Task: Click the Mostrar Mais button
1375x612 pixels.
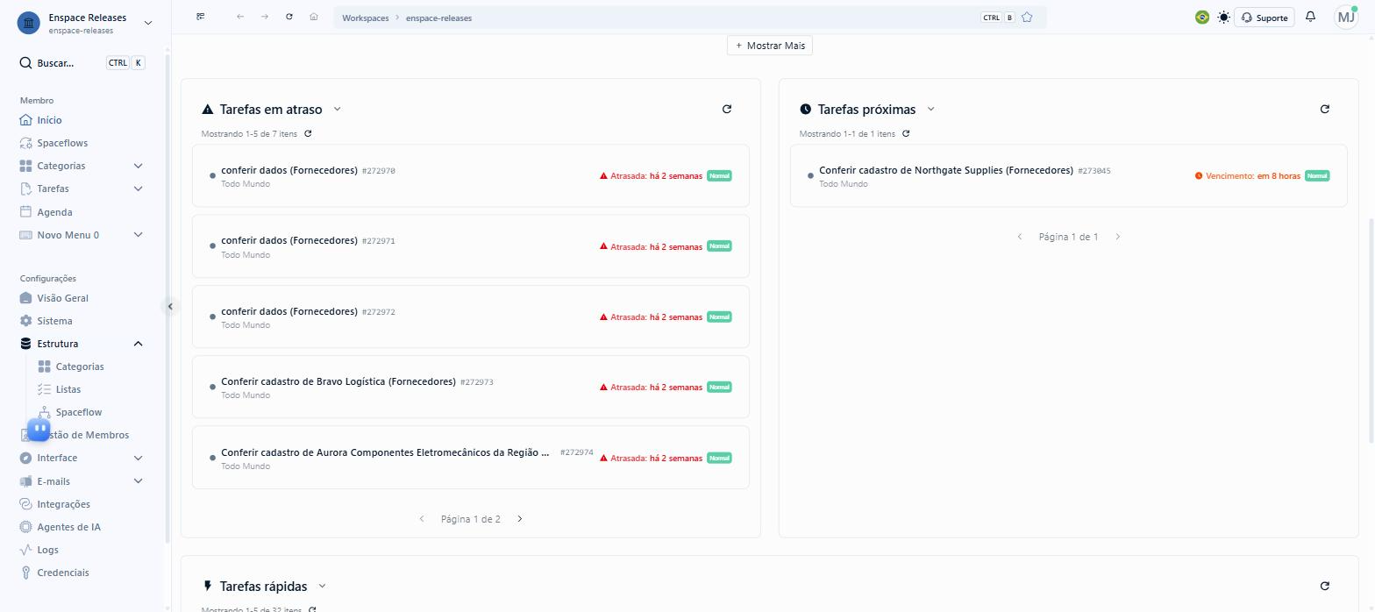Action: tap(770, 46)
